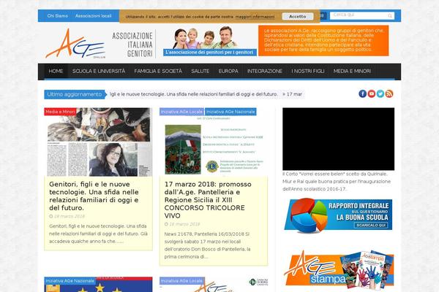Select the red Media e Minori category tag

point(60,112)
